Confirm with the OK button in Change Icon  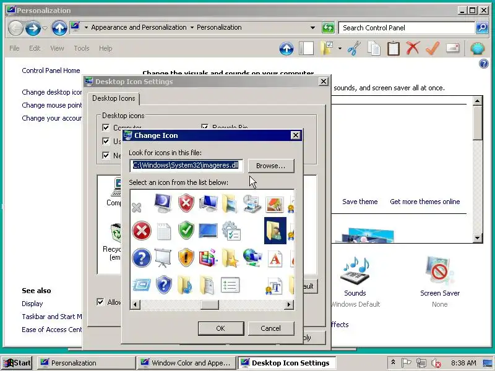(x=221, y=328)
